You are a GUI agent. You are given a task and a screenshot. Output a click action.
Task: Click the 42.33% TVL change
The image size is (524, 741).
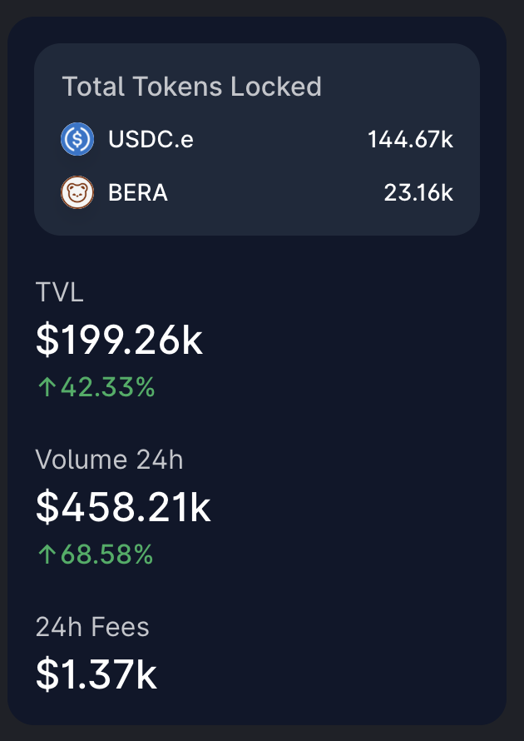coord(107,387)
